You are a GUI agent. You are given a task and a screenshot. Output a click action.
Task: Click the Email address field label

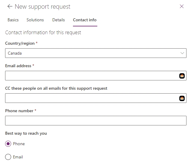pos(18,66)
